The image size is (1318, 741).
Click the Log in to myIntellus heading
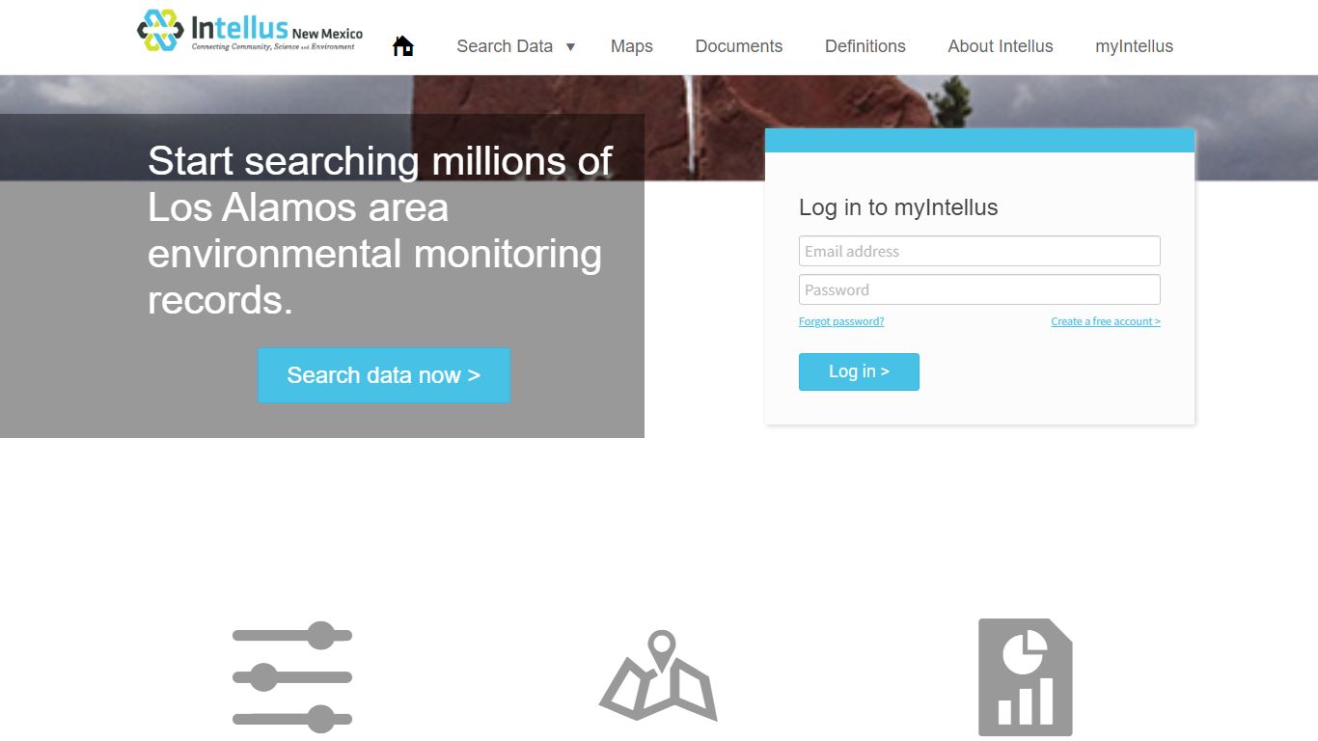click(x=898, y=207)
